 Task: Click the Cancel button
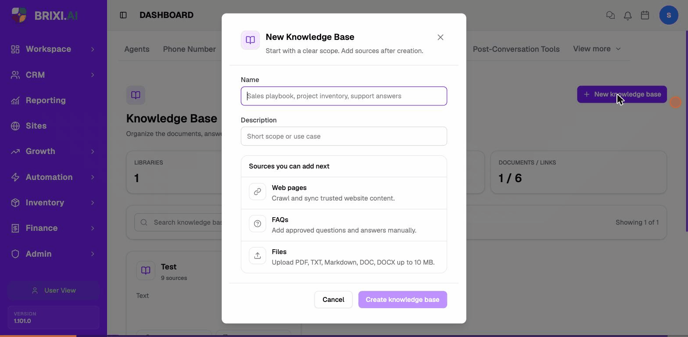point(333,300)
